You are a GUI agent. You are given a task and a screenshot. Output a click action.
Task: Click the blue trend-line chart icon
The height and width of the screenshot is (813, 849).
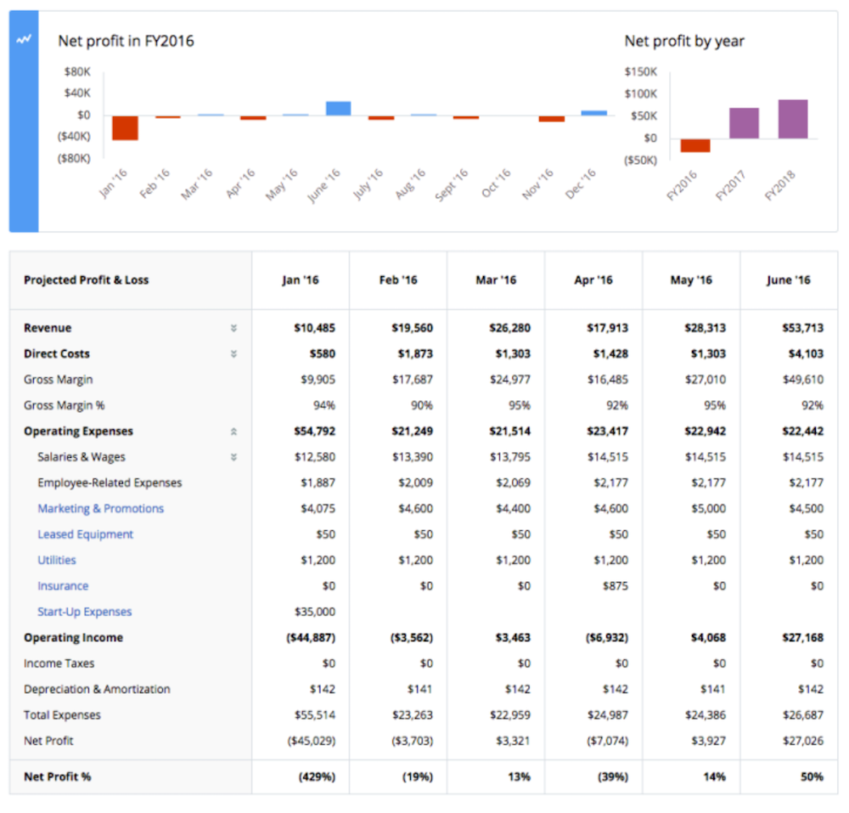point(23,37)
